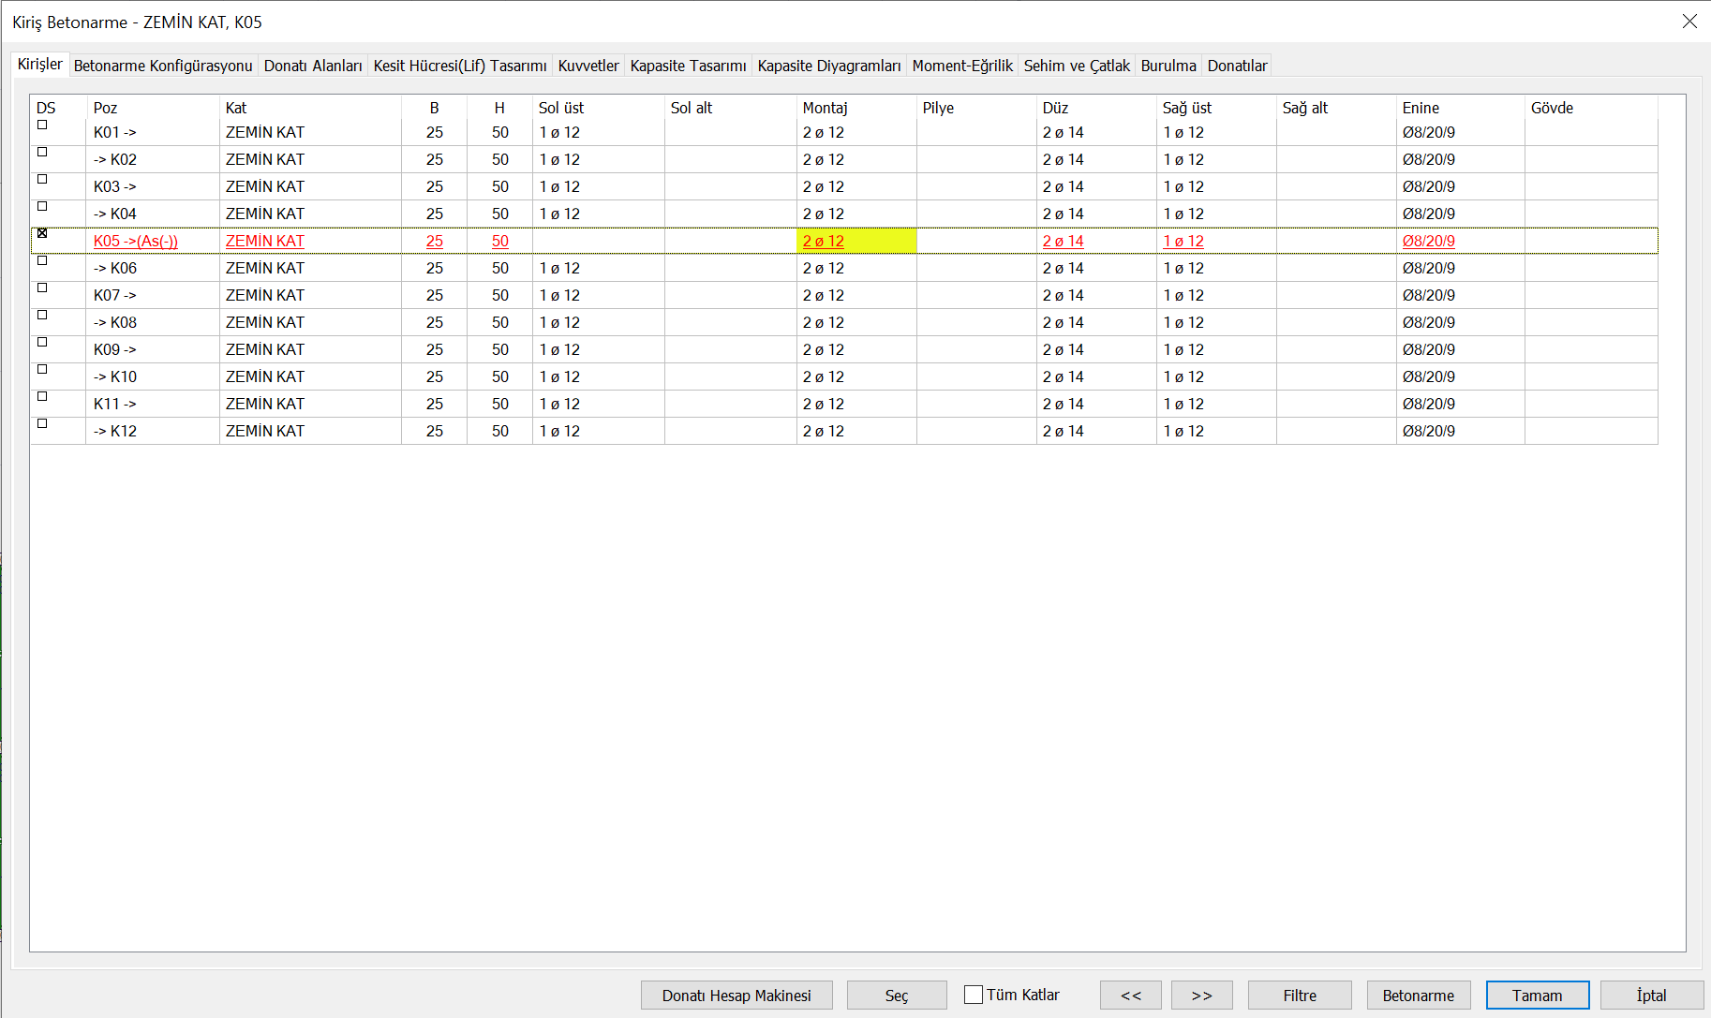Go to previous beam with << button
The image size is (1711, 1018).
tap(1130, 996)
